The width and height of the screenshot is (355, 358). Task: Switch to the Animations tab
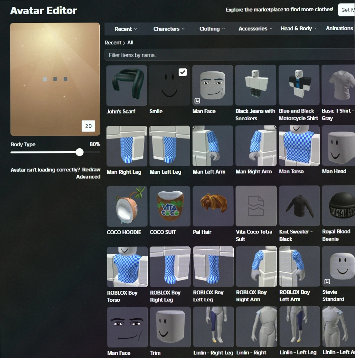pos(339,28)
